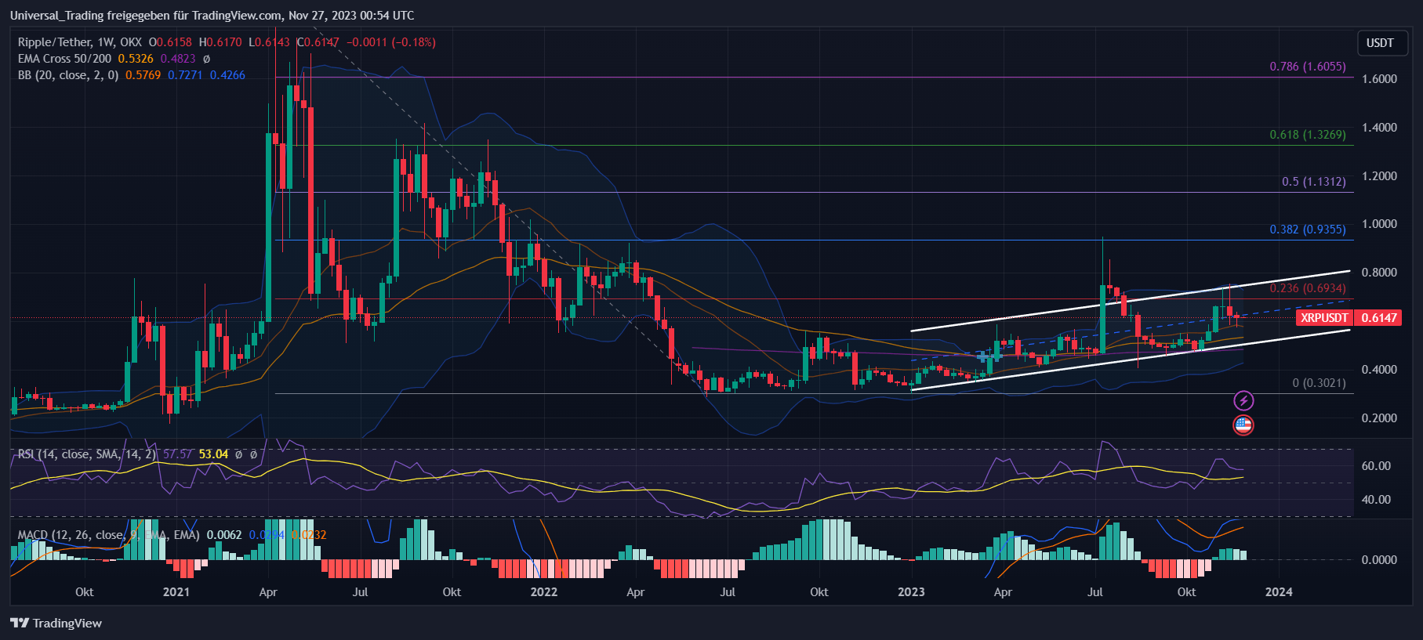Click the 0.786 (1.6055) Fibonacci label
The width and height of the screenshot is (1423, 640).
[x=1307, y=67]
